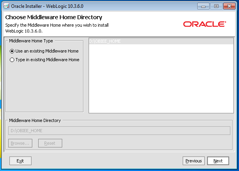Click the ORACLE logo
Image resolution: width=239 pixels, height=171 pixels.
(x=205, y=24)
